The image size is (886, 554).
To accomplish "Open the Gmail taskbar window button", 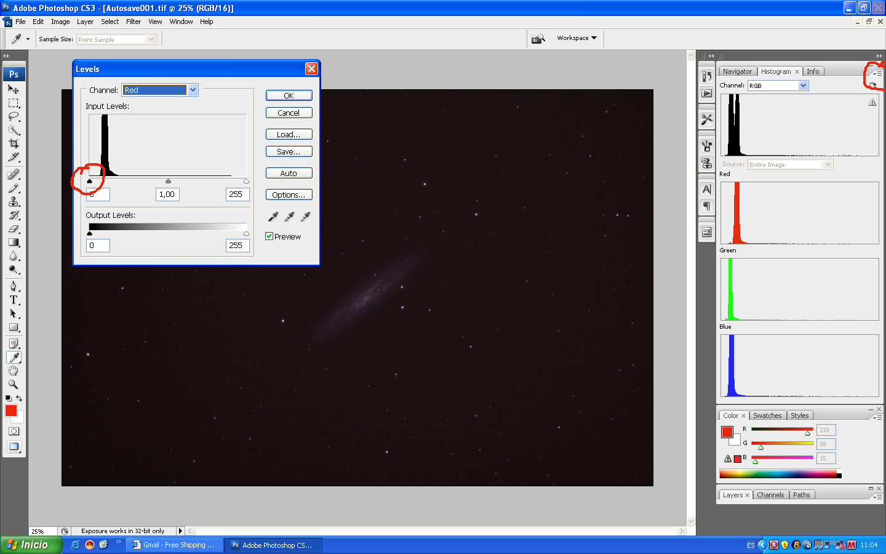I will pyautogui.click(x=175, y=545).
